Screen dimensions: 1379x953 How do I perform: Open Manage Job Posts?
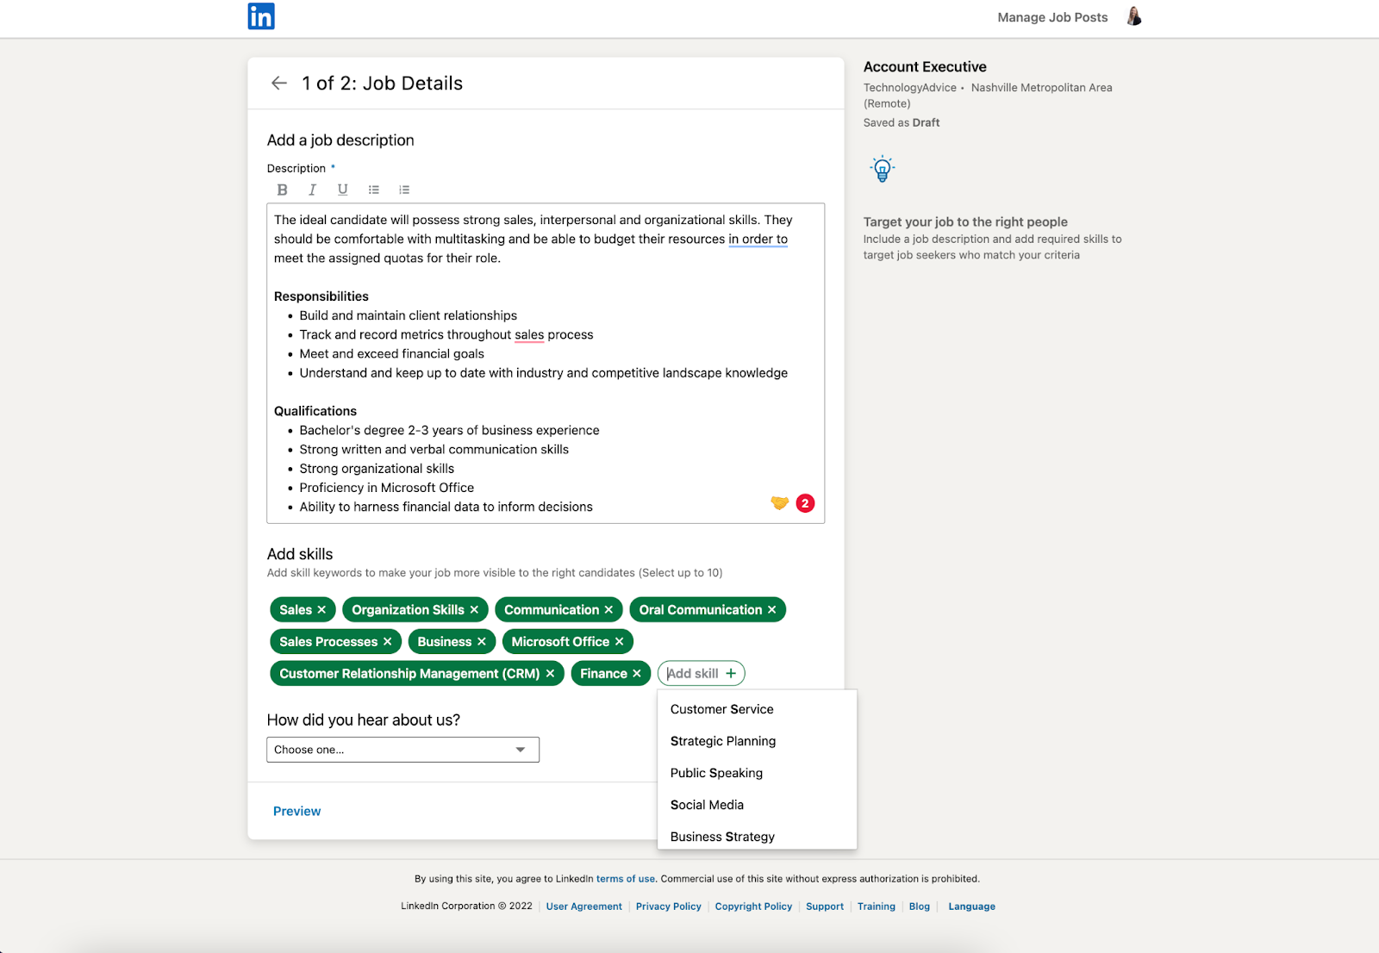[1052, 16]
